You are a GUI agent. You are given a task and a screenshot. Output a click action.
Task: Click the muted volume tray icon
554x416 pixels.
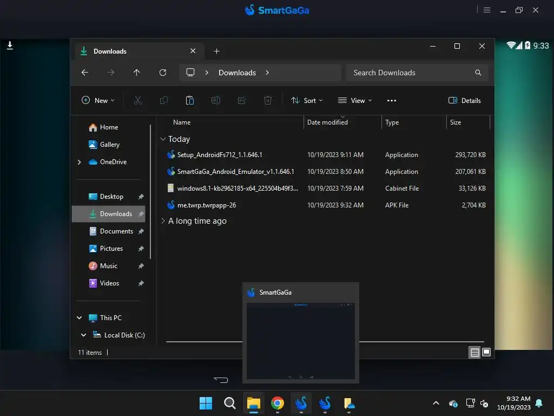pyautogui.click(x=484, y=403)
